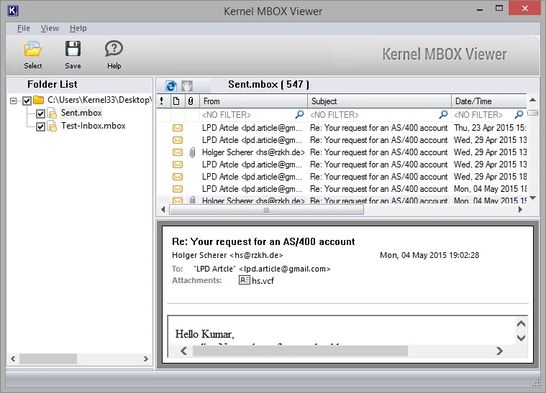Toggle the Test-Inbox.mbox checkbox

[40, 126]
